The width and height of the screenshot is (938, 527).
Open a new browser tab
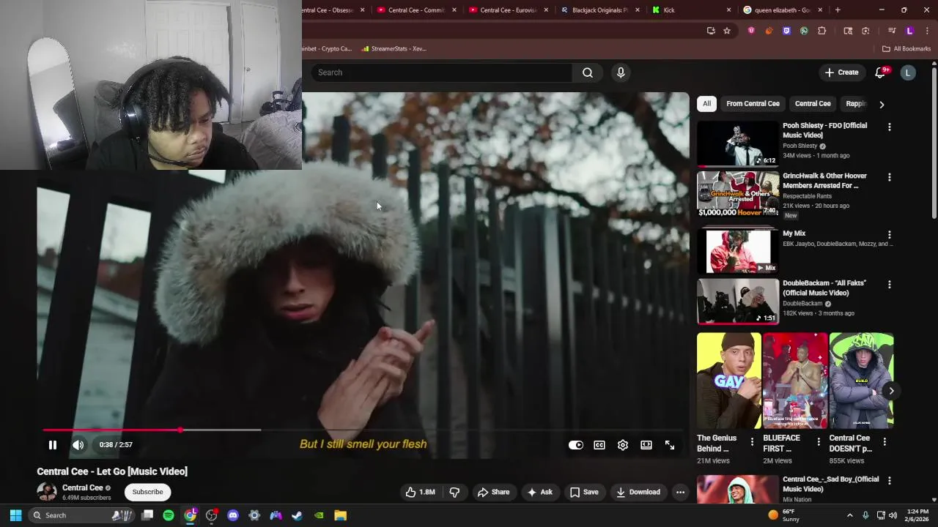click(838, 10)
